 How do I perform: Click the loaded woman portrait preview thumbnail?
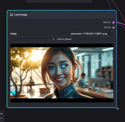coord(62,73)
